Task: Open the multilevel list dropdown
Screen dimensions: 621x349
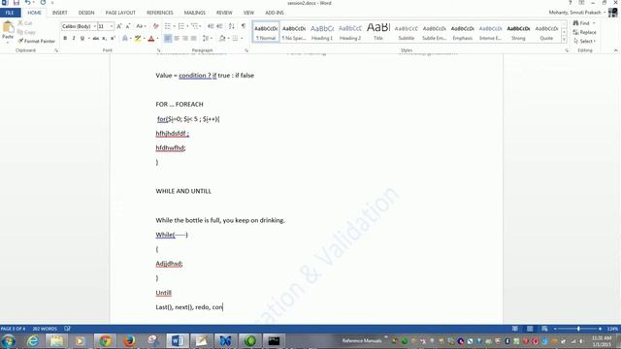Action: [x=201, y=26]
